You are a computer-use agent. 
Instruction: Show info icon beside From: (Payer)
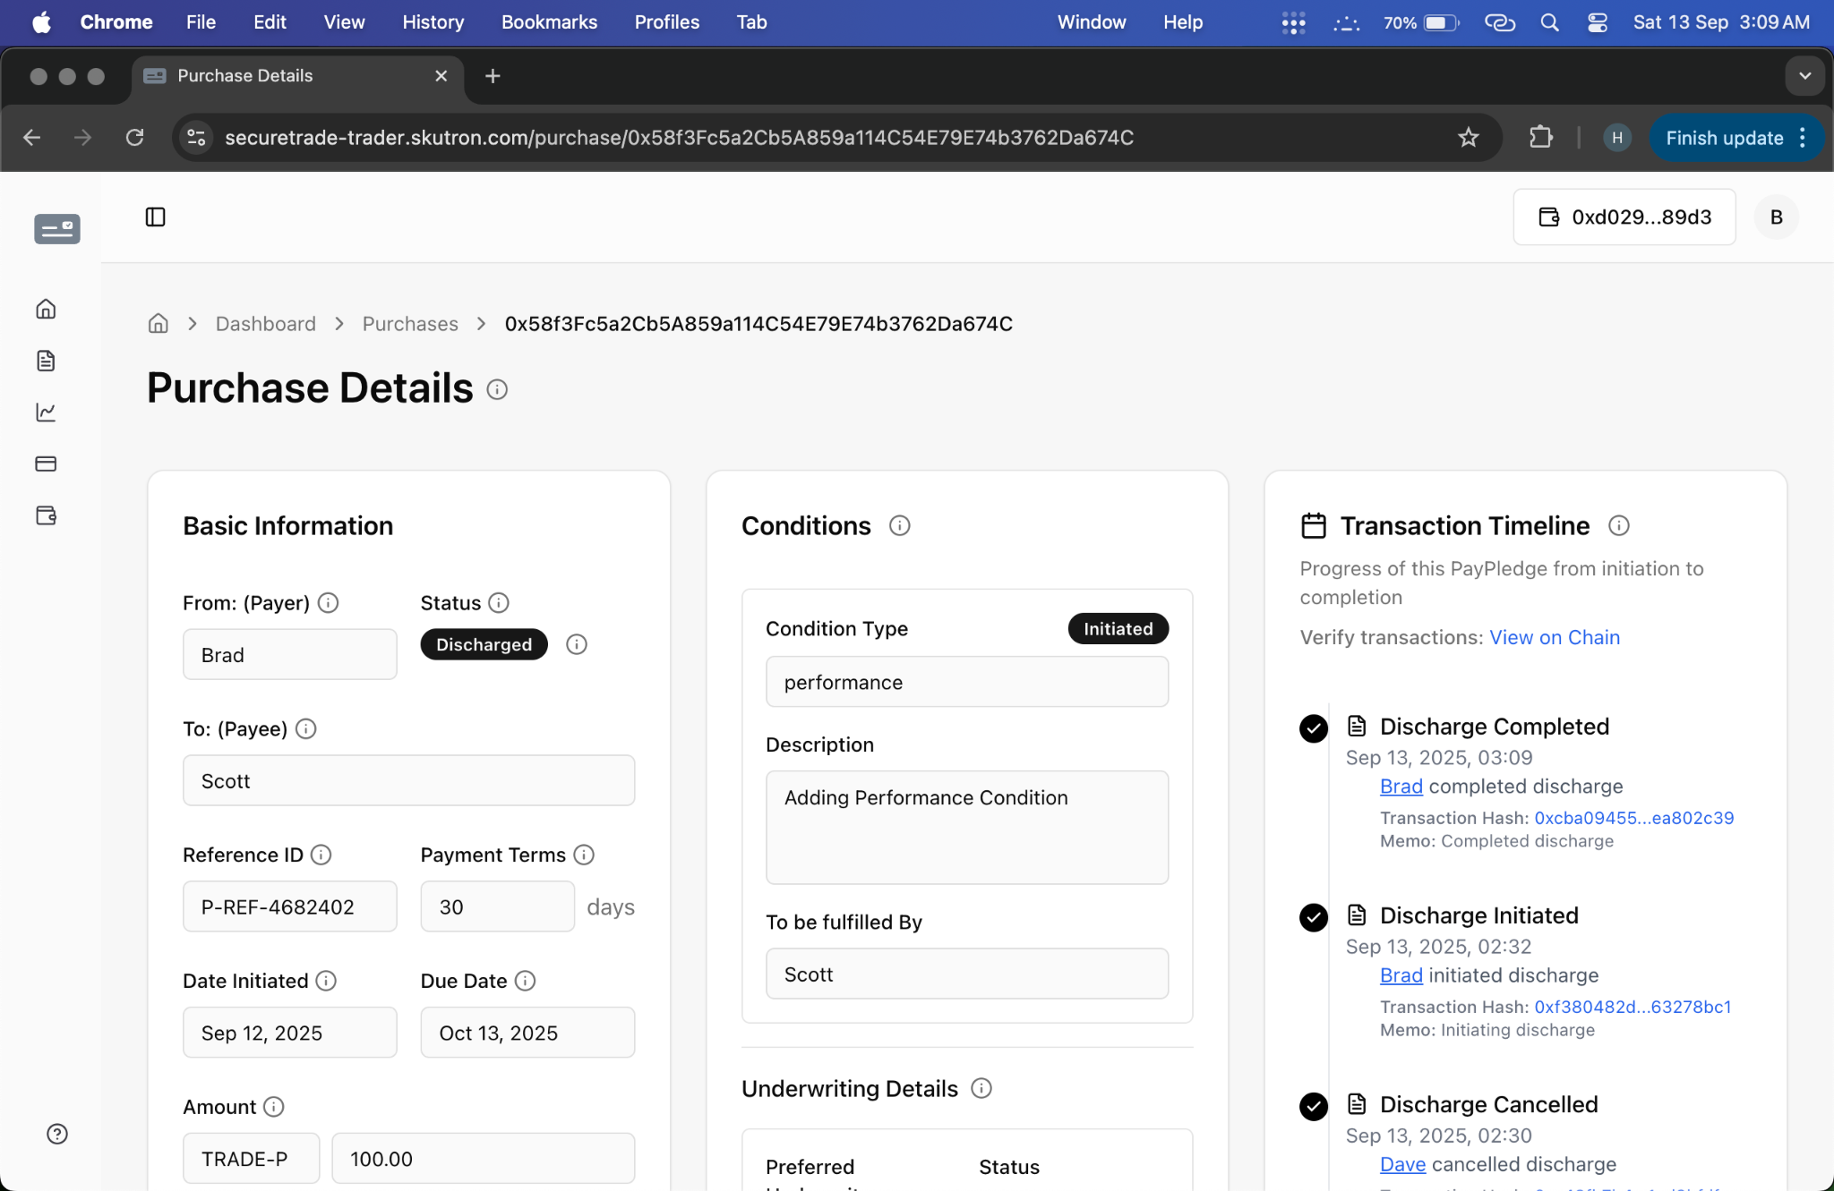pos(329,603)
